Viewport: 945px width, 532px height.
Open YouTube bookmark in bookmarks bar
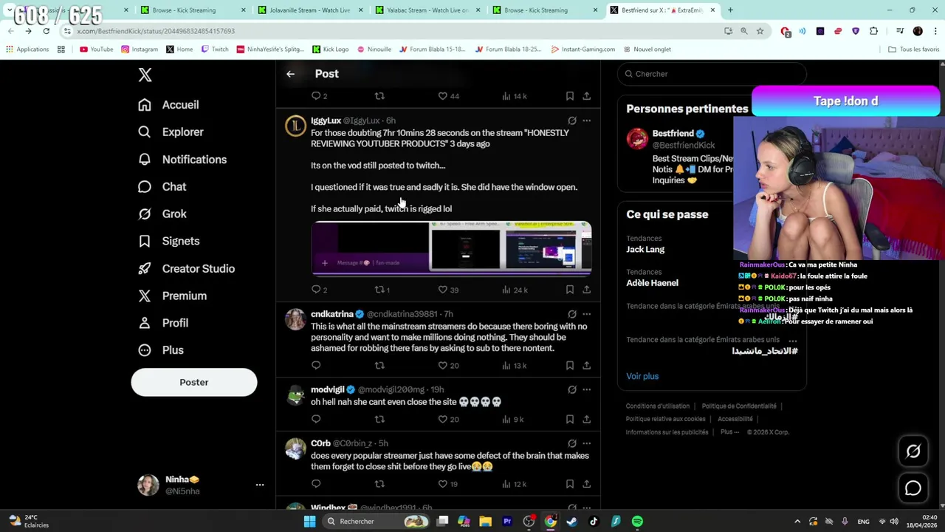[x=96, y=50]
